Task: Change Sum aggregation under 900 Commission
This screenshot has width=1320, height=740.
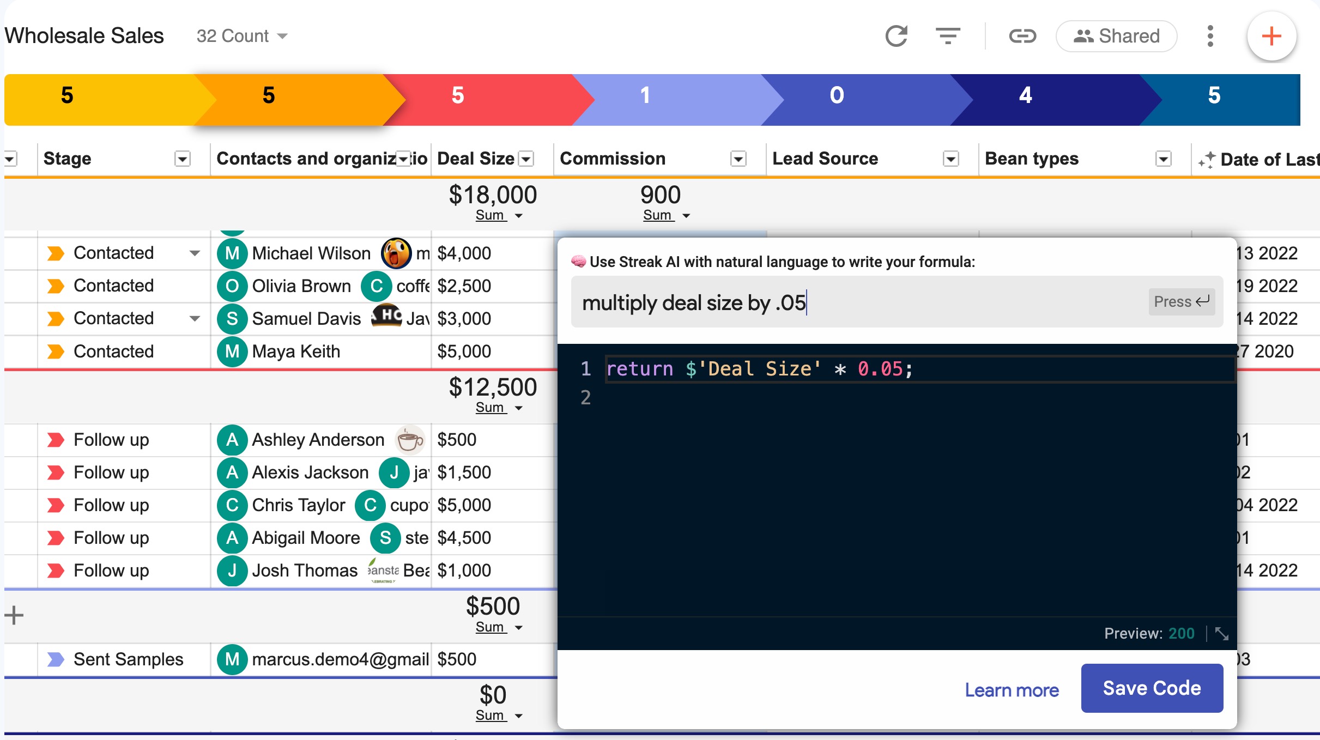Action: pos(666,215)
